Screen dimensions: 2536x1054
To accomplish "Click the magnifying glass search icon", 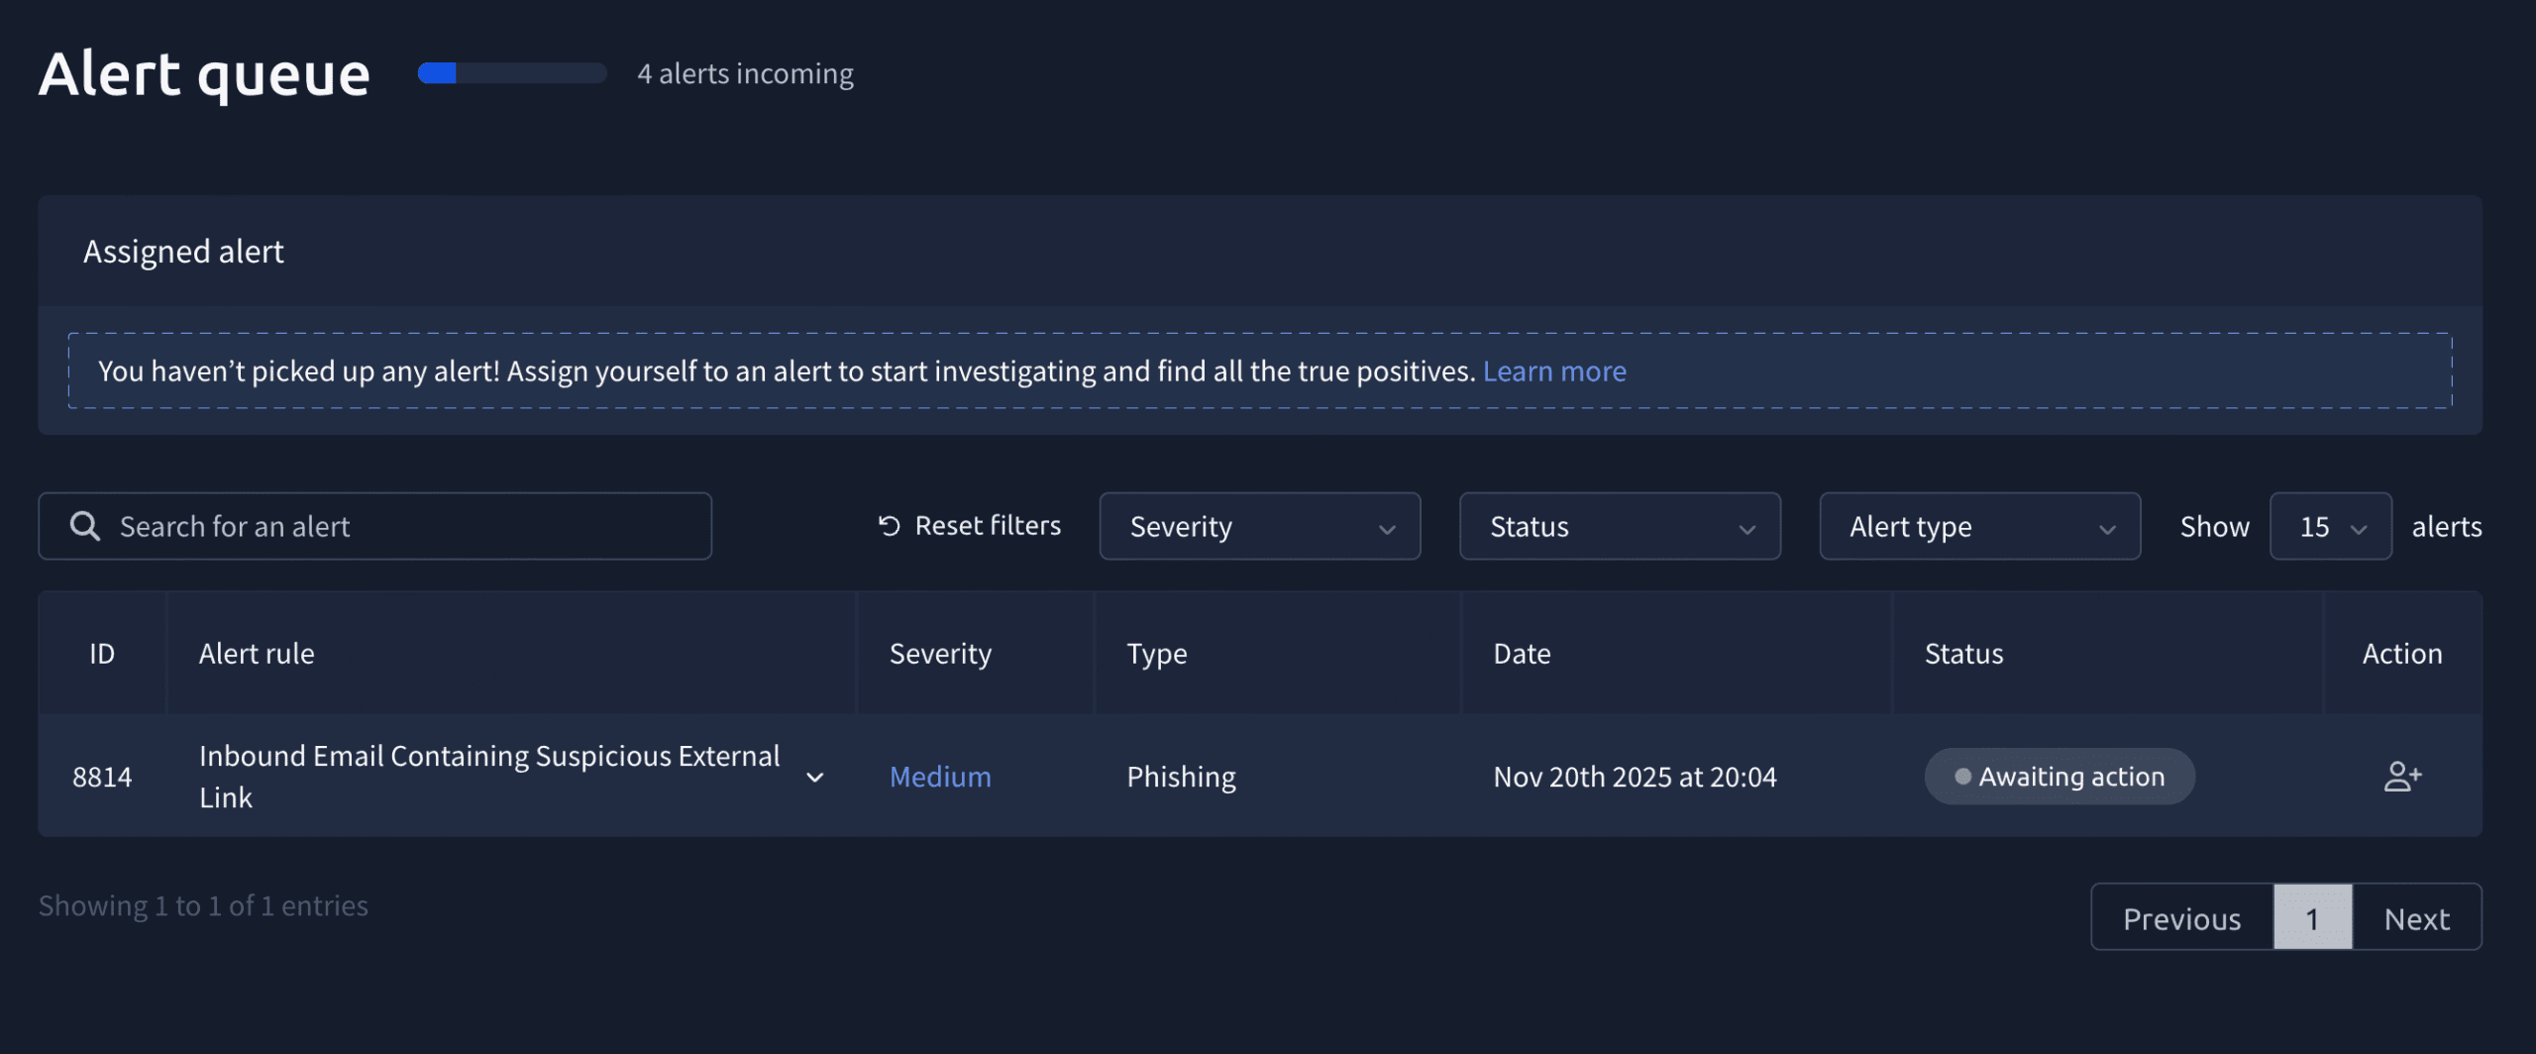I will point(85,526).
